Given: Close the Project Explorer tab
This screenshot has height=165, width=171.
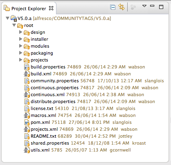Looking at the screenshot, I should point(51,8).
